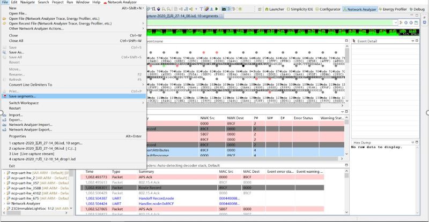Viewport: 429px width, 222px height.
Task: Choose Save segments... from File menu
Action: pos(73,96)
